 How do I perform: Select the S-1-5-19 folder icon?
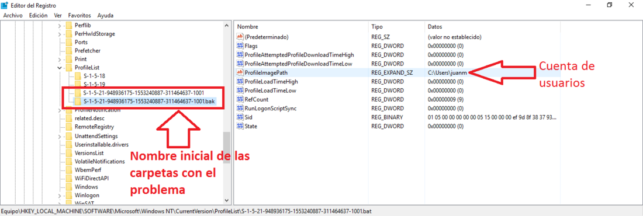78,84
